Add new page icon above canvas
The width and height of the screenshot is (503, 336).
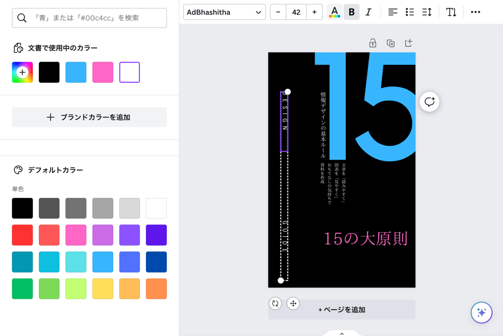[409, 42]
